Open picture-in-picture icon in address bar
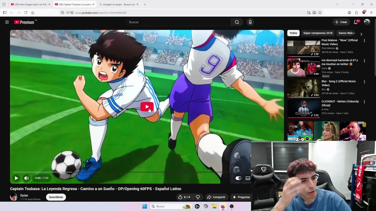This screenshot has width=376, height=211. (309, 13)
